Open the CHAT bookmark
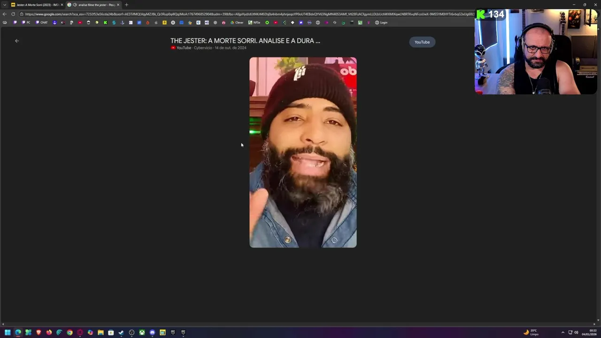The width and height of the screenshot is (601, 338). (x=42, y=23)
